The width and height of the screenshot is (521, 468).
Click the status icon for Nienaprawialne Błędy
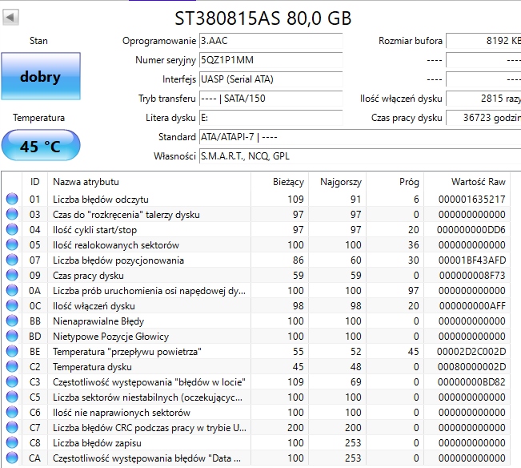coord(11,321)
